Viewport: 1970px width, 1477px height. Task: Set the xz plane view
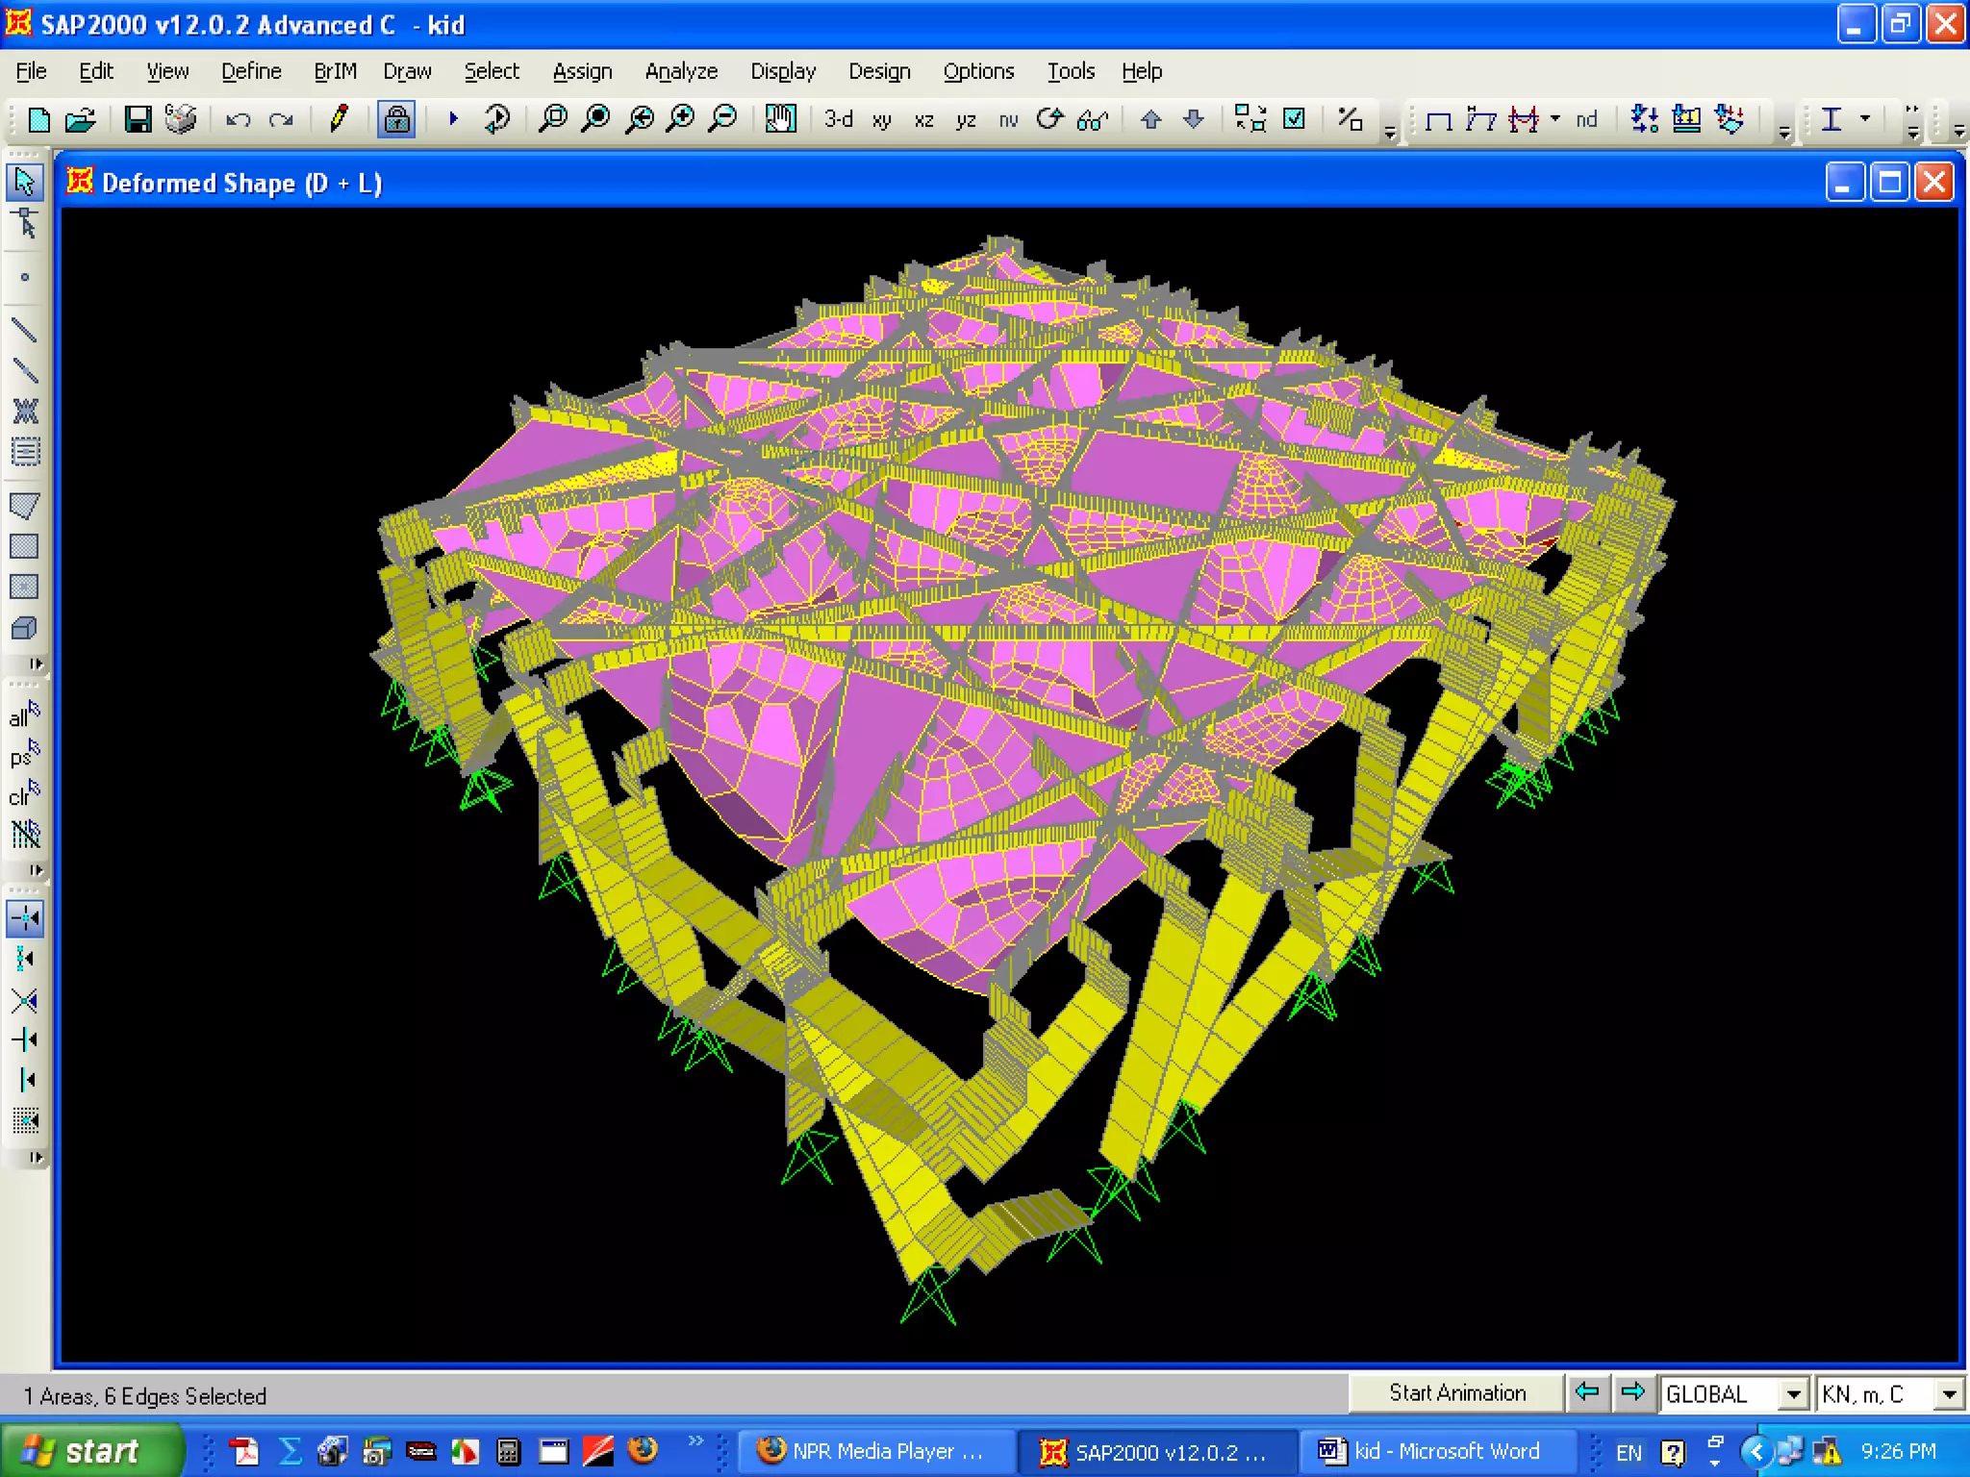pos(923,119)
